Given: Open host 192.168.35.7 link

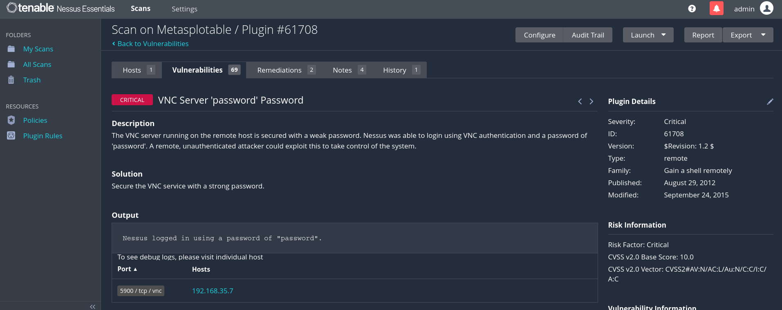Looking at the screenshot, I should pyautogui.click(x=213, y=291).
